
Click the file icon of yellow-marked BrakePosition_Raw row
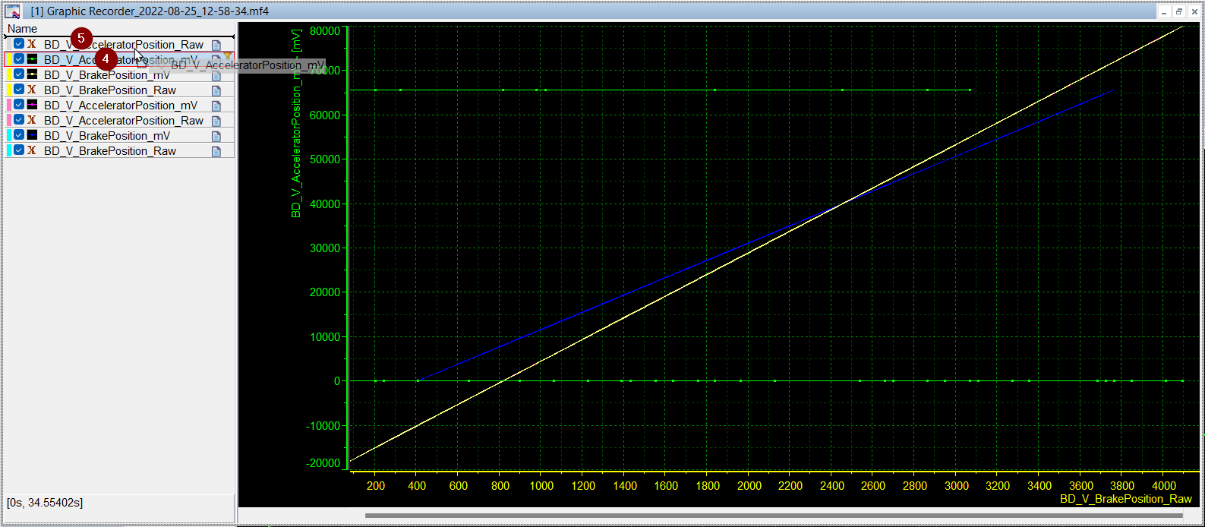[216, 90]
